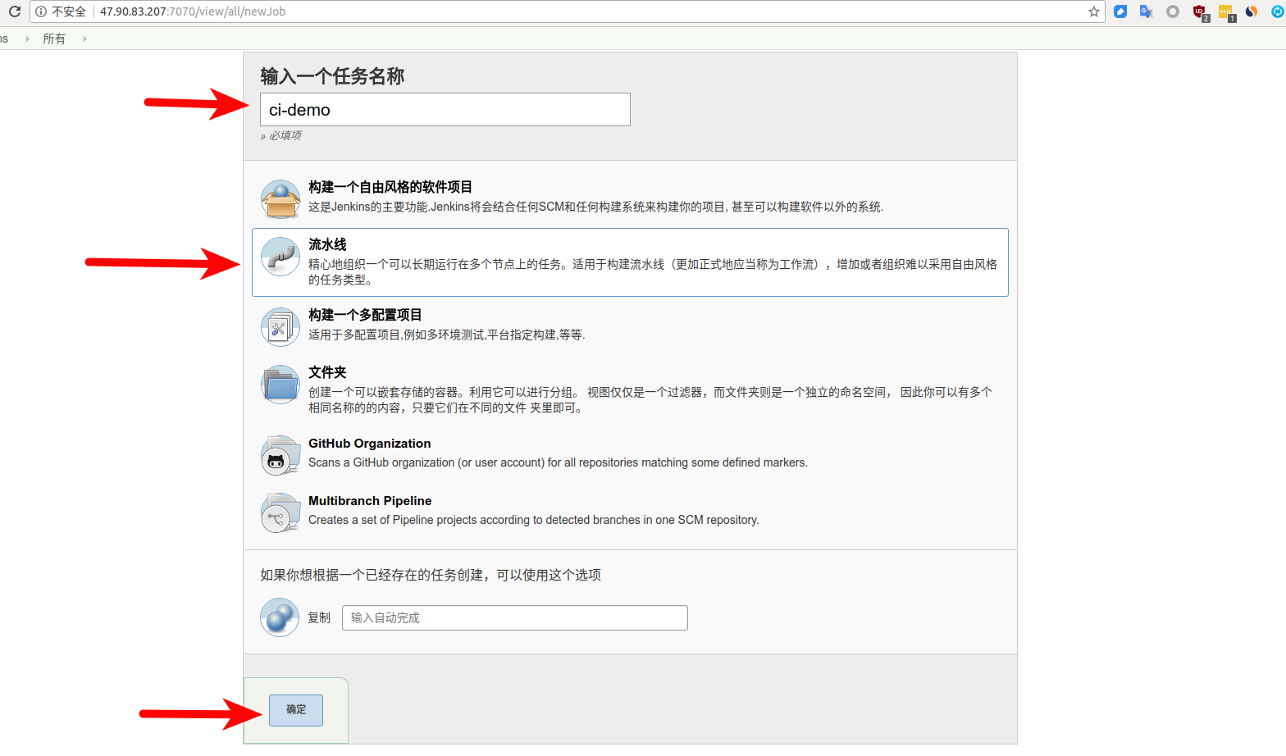Focus the task name field containing ci-demo
1286x756 pixels.
(445, 110)
